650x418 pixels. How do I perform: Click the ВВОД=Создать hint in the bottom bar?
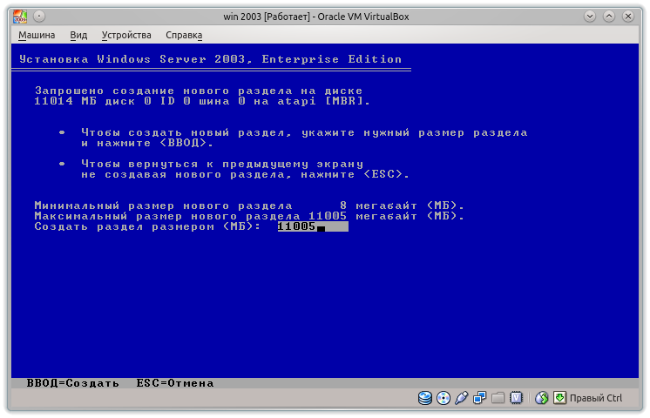click(73, 383)
